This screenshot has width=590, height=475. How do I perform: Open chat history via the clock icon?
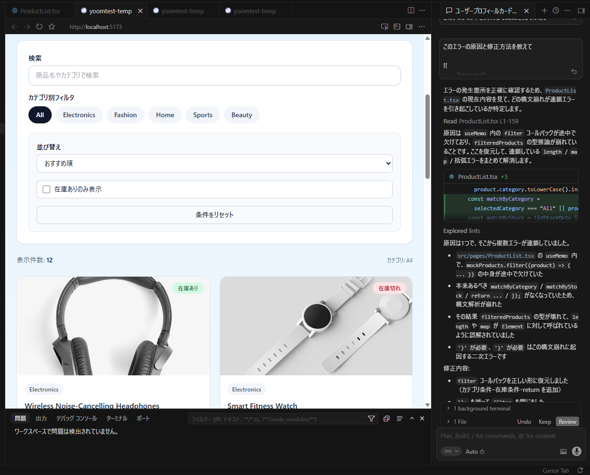tap(556, 10)
